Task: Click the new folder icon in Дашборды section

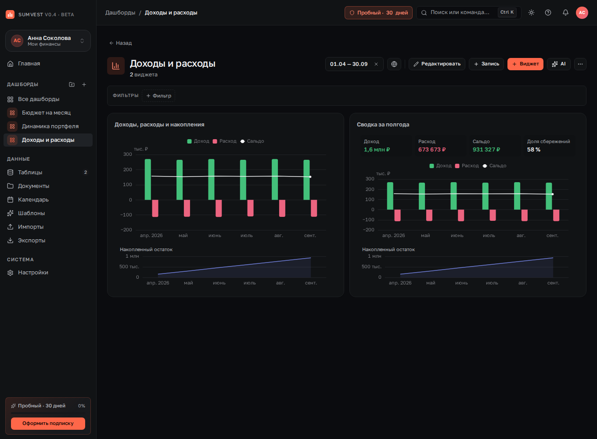Action: point(72,84)
